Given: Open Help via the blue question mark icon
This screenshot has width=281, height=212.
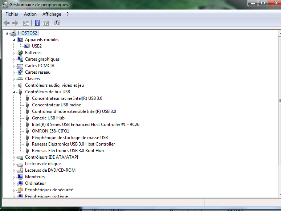Looking at the screenshot, I should pos(37,23).
